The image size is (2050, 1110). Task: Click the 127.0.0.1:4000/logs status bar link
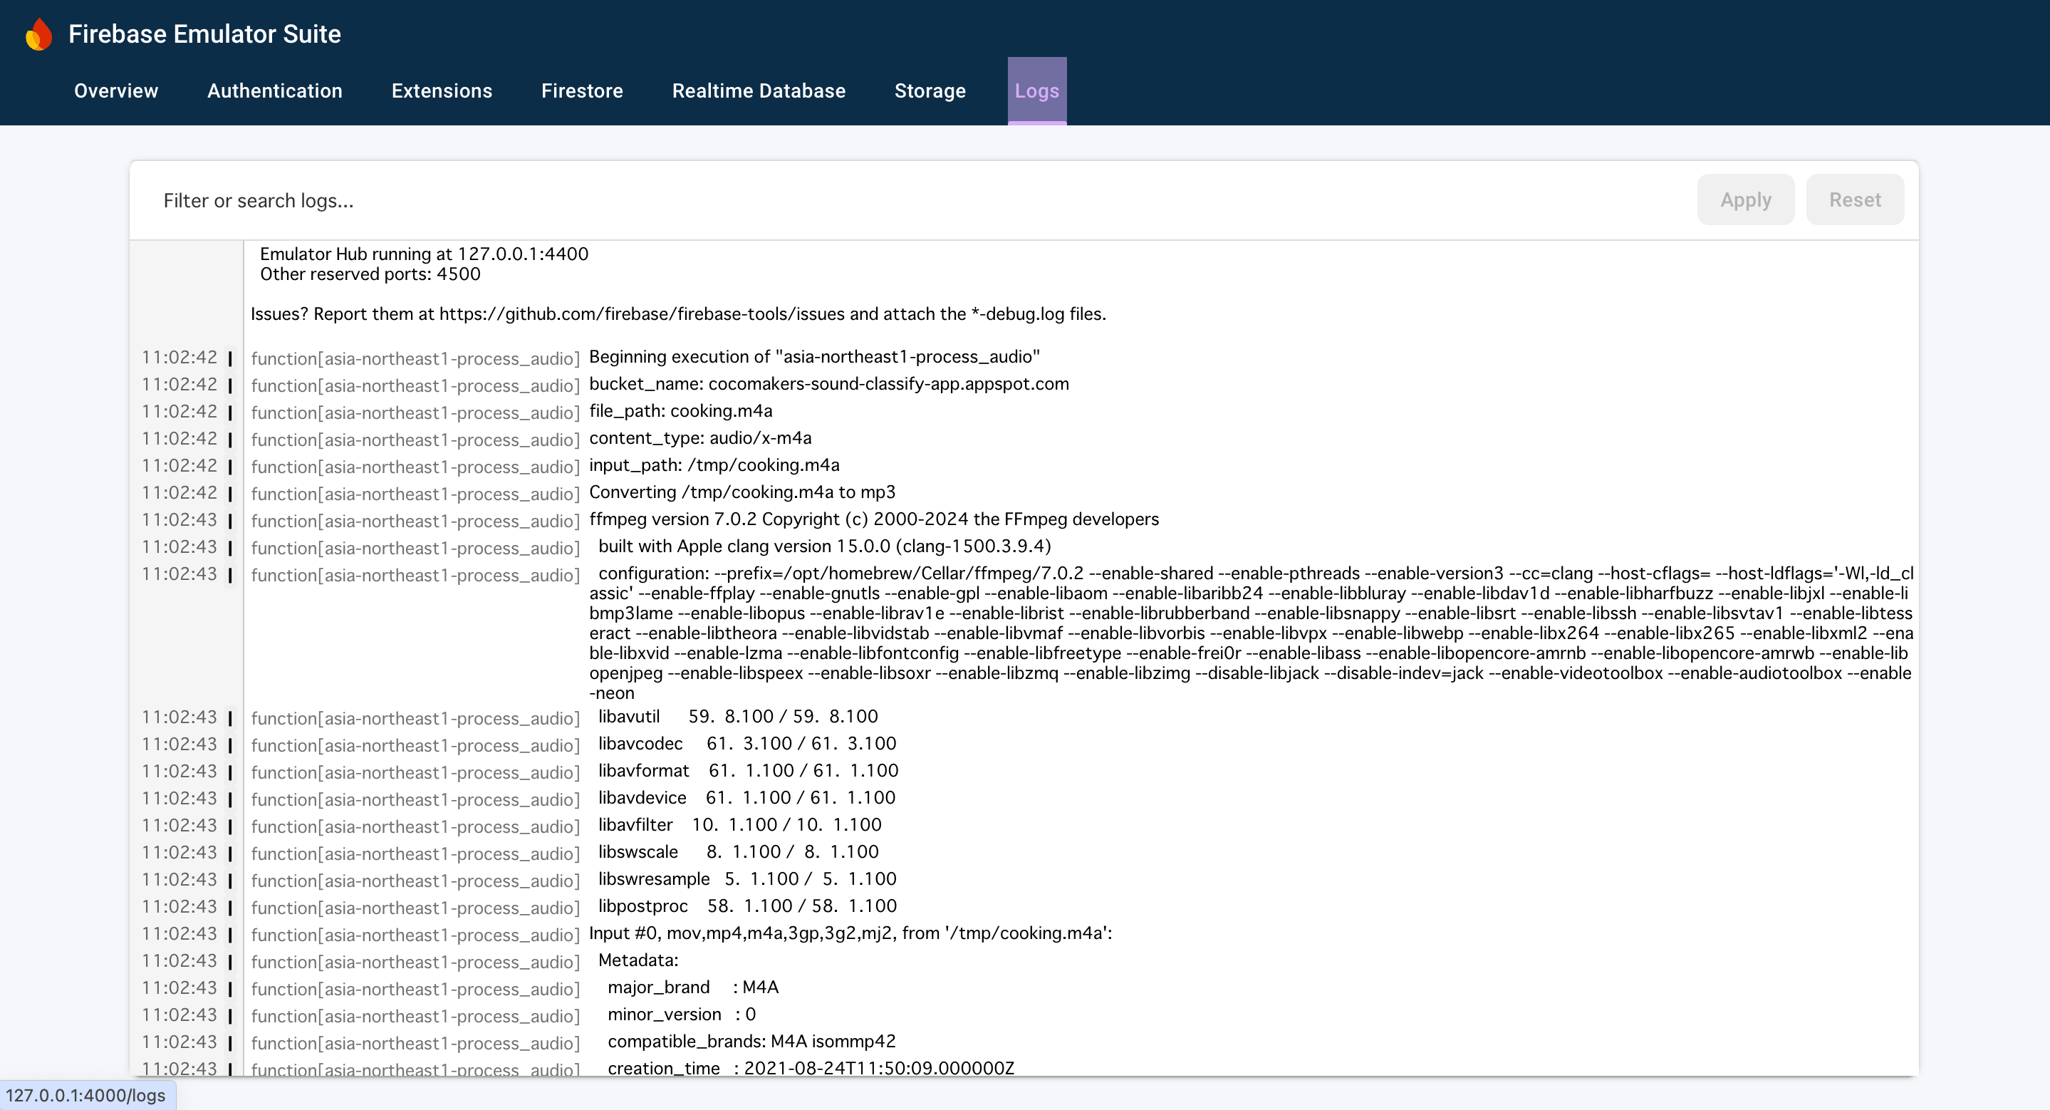pyautogui.click(x=82, y=1095)
